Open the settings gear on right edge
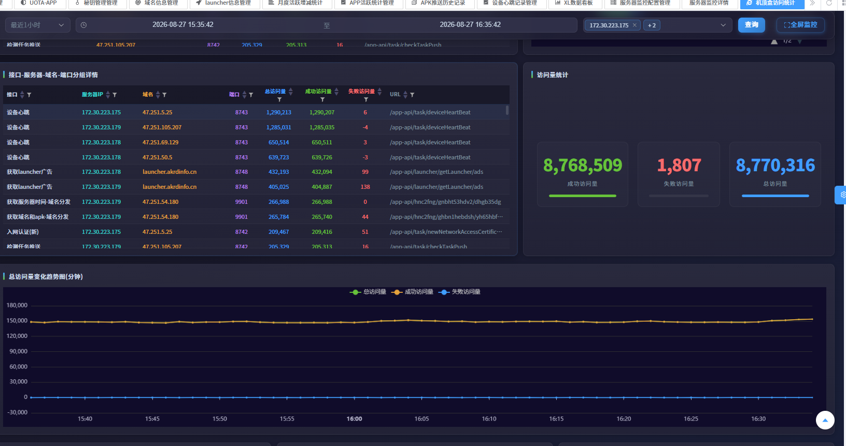Viewport: 846px width, 446px height. 841,195
